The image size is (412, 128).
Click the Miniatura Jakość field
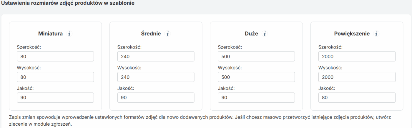point(55,98)
